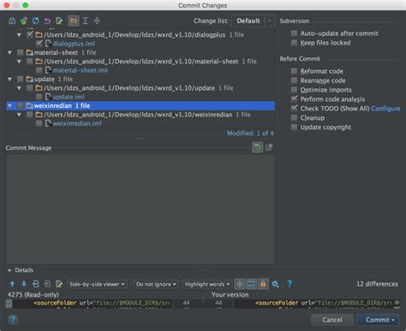Screen dimensions: 406x331
Task: Select material-sheet.iml in the tree
Action: (x=140, y=70)
